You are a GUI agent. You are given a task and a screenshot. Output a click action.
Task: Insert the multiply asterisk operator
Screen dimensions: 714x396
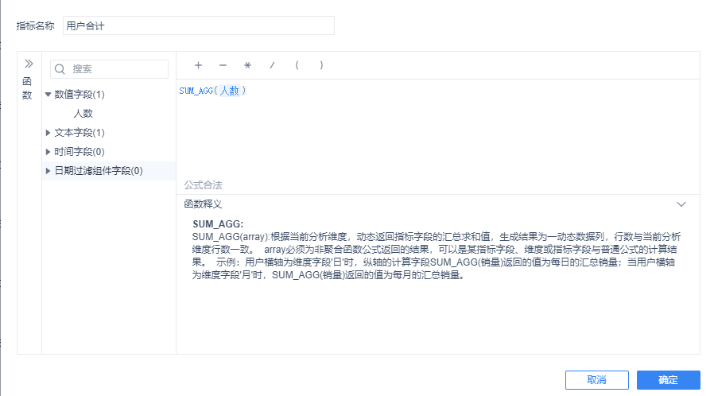247,65
